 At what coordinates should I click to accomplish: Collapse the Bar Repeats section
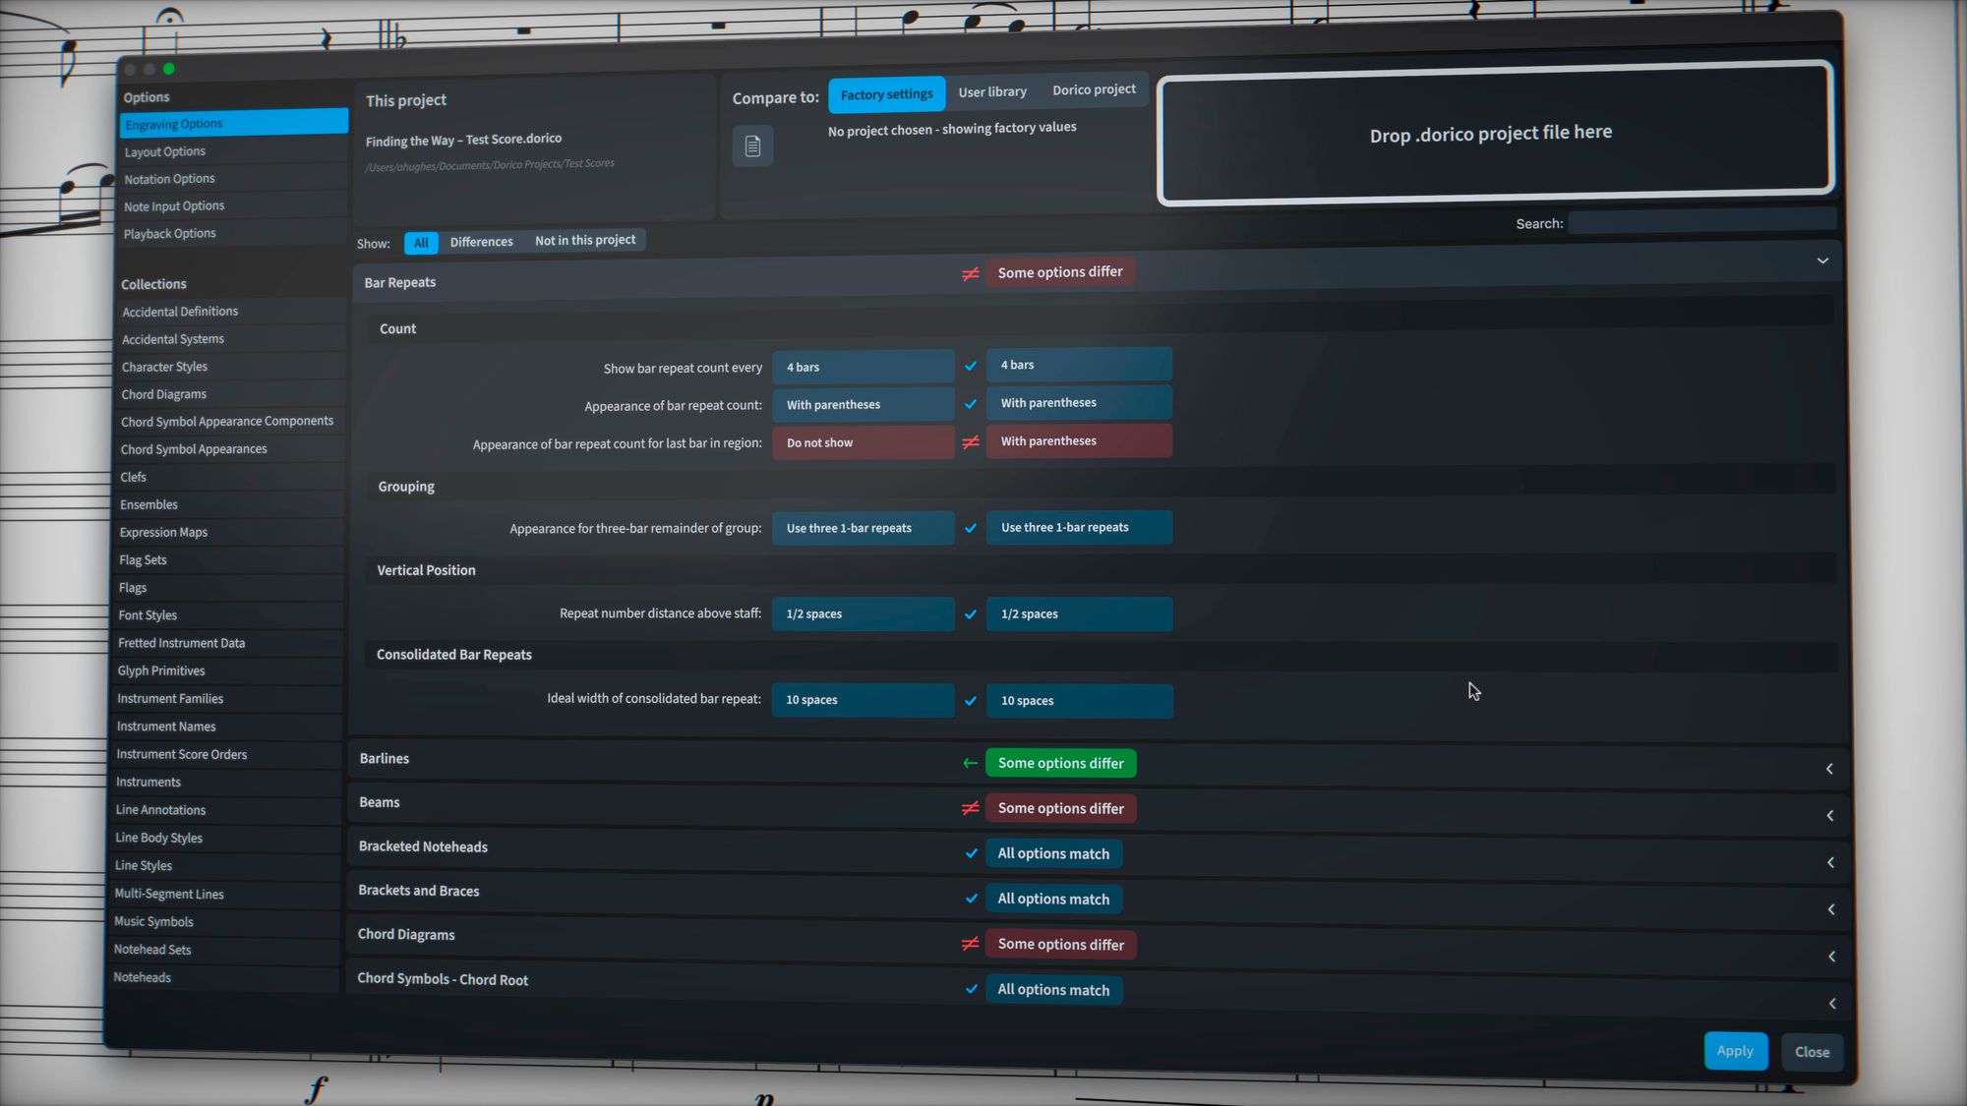1822,262
